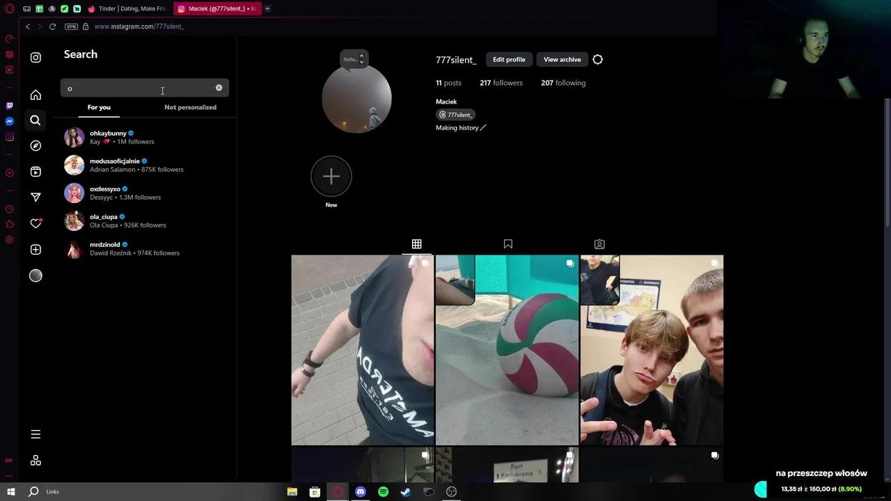Open the Opera GX menu logo

tap(10, 8)
